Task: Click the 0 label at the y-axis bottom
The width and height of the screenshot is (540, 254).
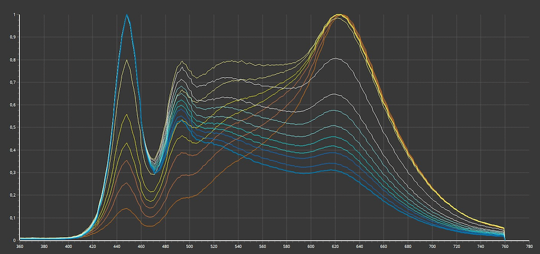Action: point(14,240)
